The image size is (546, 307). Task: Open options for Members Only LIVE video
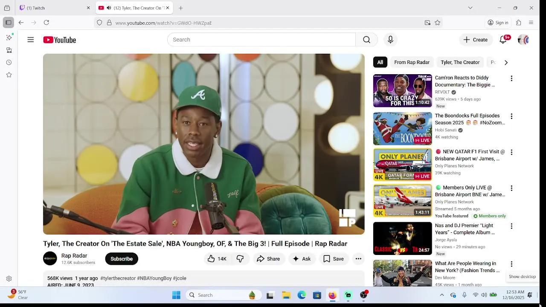[x=511, y=188]
